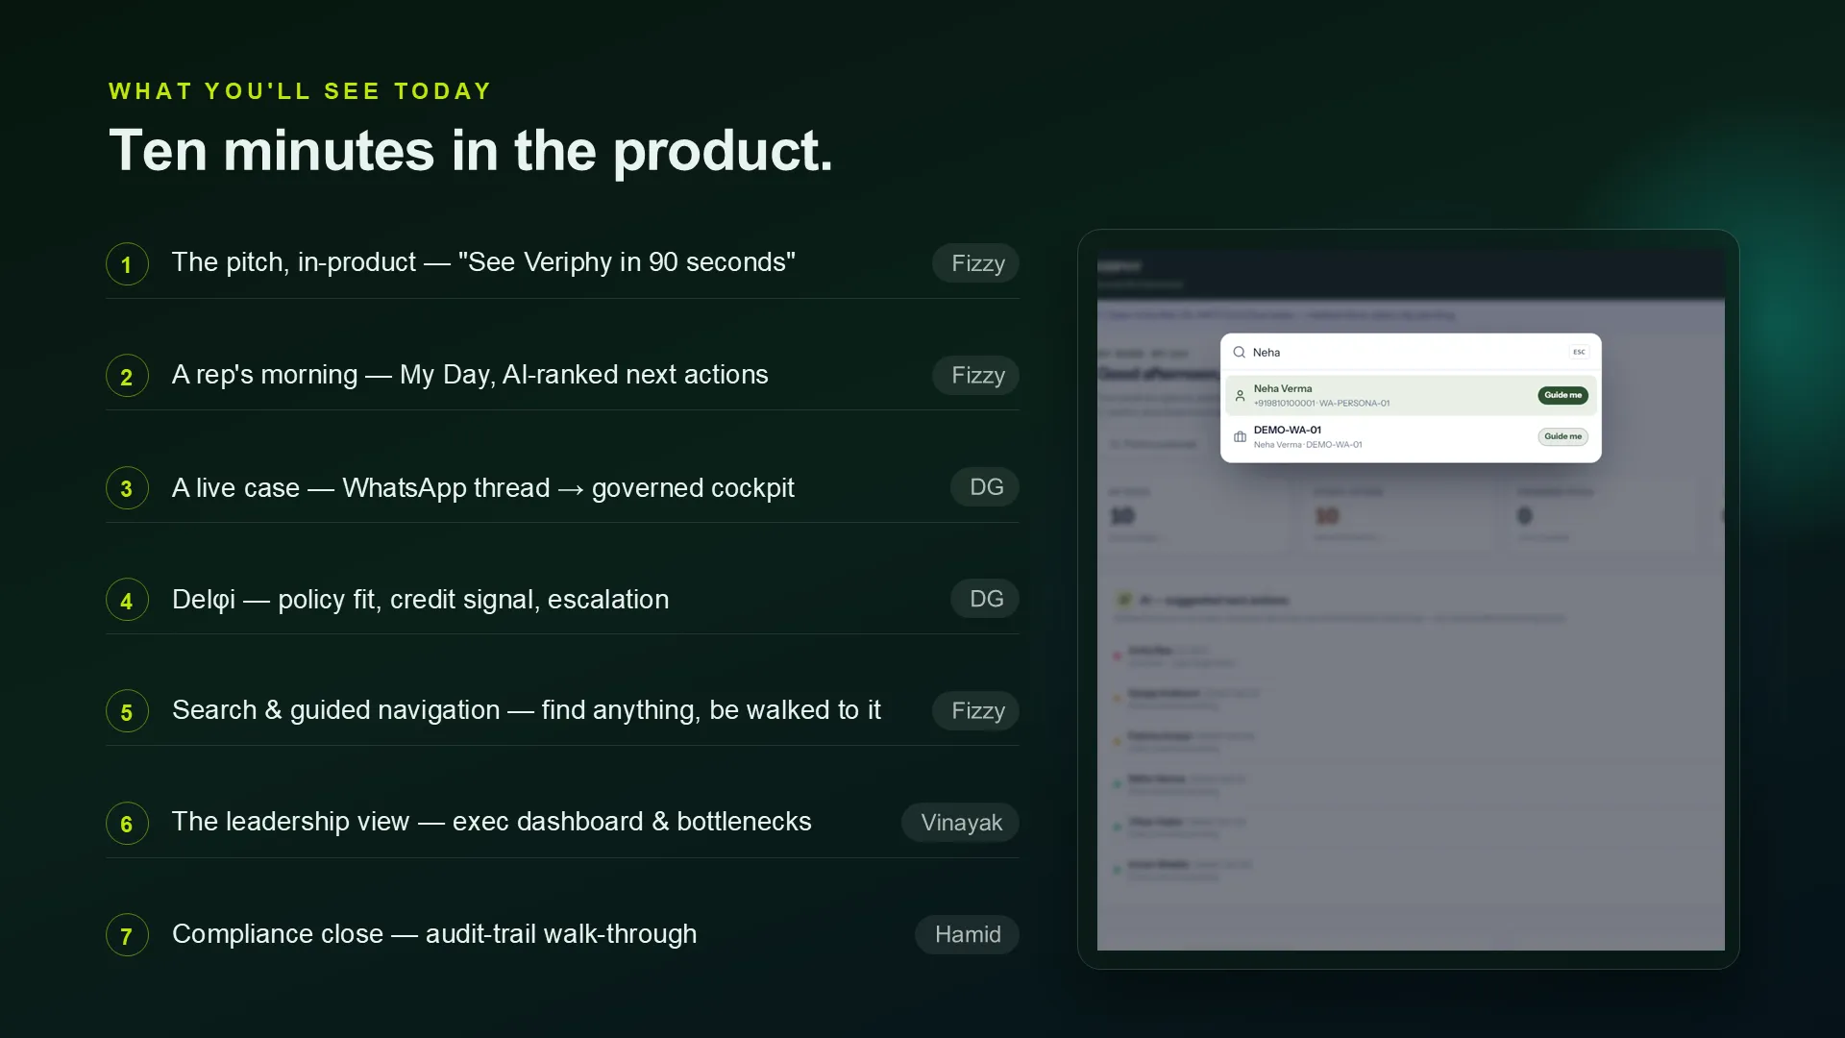Click the numbered circle 6 on the agenda
The image size is (1845, 1038).
point(127,824)
